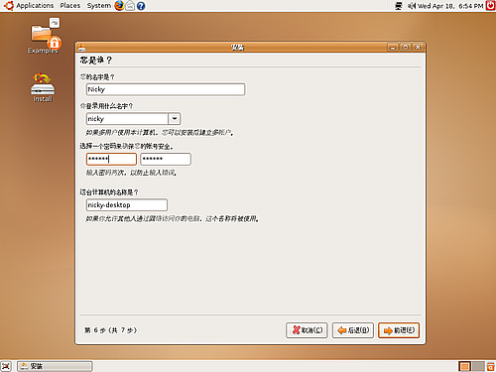Click the computer name field nicky-desktop
The height and width of the screenshot is (372, 496).
click(127, 205)
